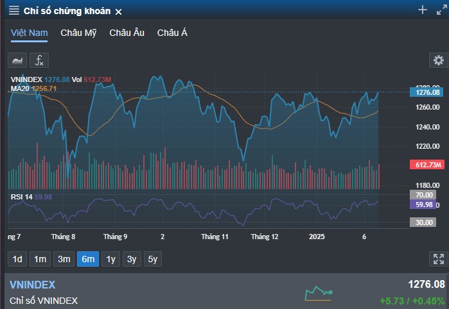Add a new panel with plus icon

point(423,10)
